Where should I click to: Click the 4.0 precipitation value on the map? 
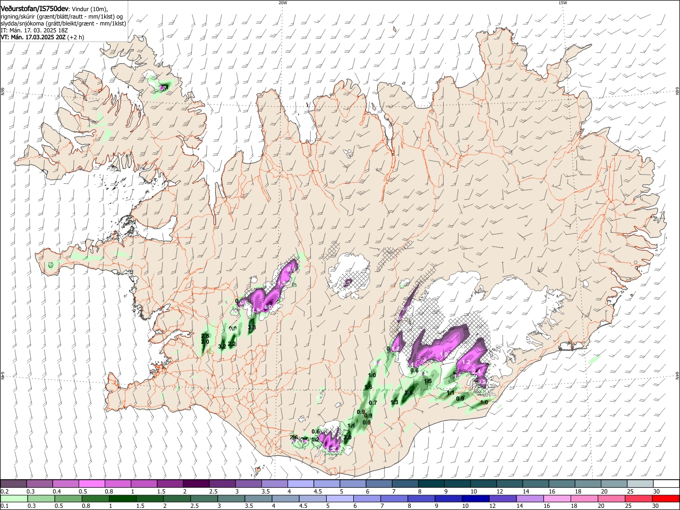[268, 307]
